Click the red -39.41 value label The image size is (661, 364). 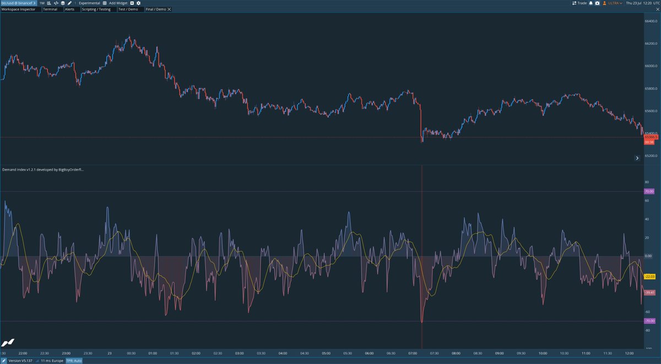click(649, 293)
